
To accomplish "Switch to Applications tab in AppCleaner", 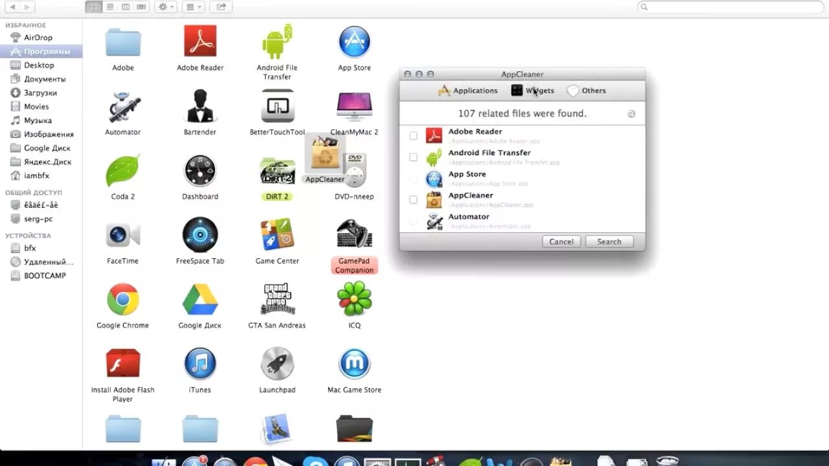I will [468, 91].
